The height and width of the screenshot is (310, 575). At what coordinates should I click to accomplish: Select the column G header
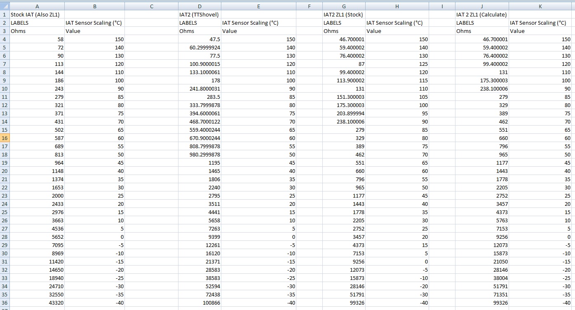coord(344,6)
